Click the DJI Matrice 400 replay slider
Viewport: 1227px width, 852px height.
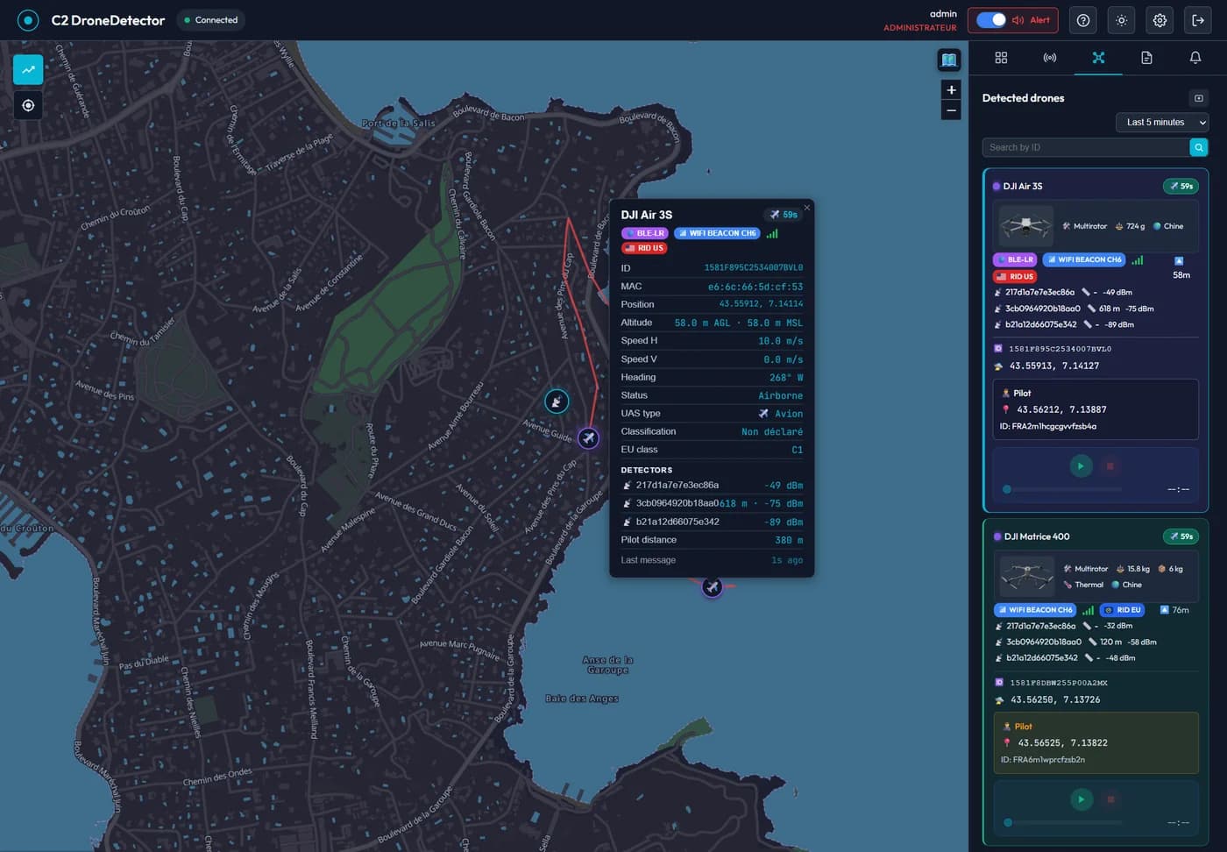click(1064, 822)
